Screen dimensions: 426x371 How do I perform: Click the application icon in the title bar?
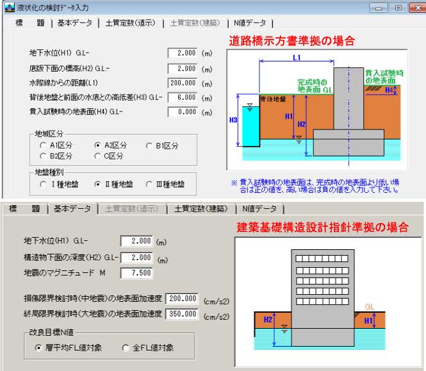[x=8, y=6]
